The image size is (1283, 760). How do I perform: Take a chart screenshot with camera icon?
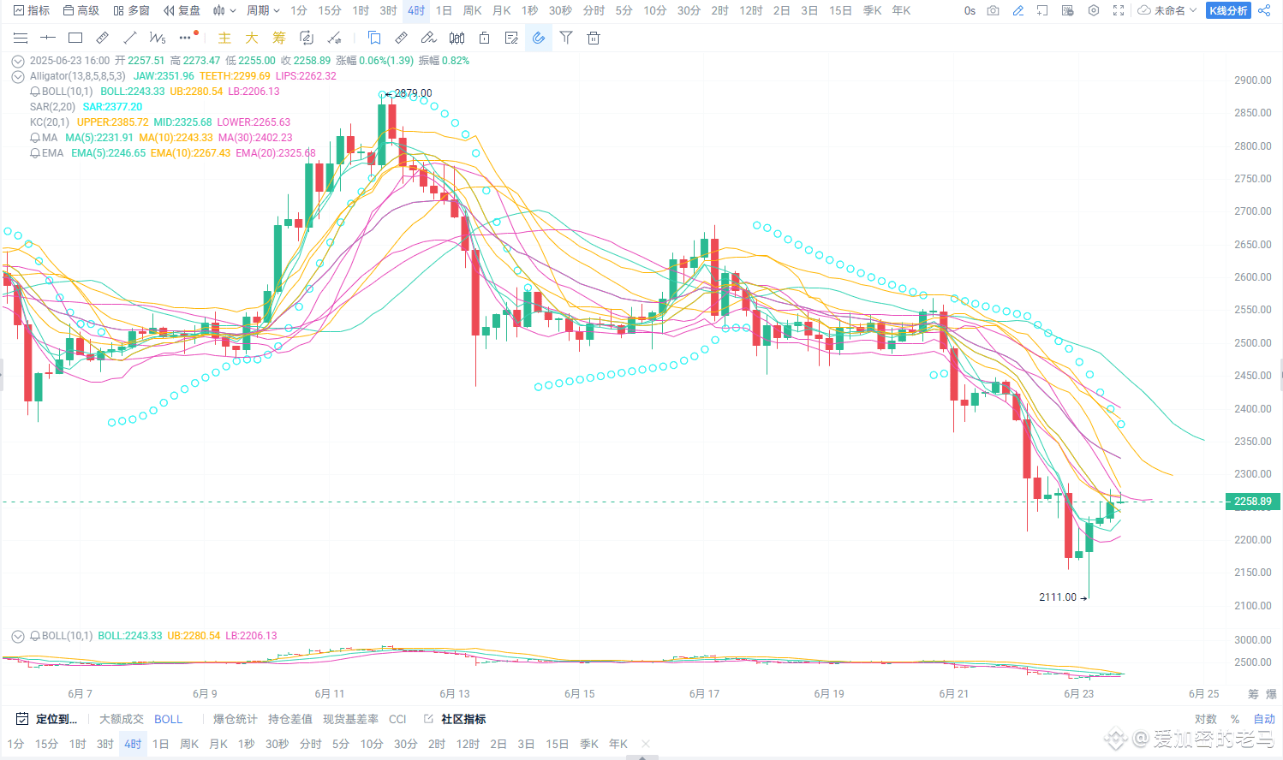(x=993, y=10)
